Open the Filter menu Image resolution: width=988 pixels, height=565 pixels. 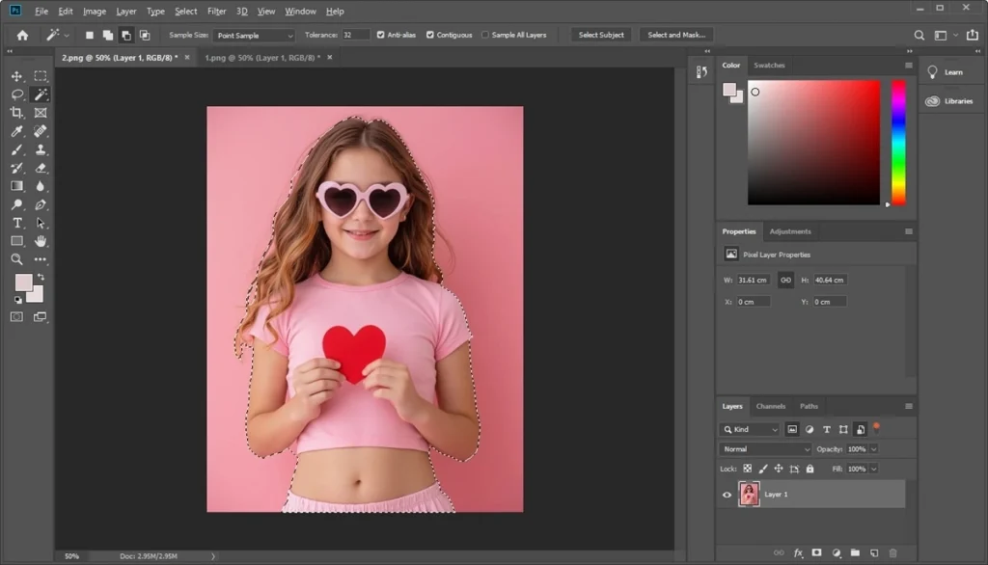[217, 12]
